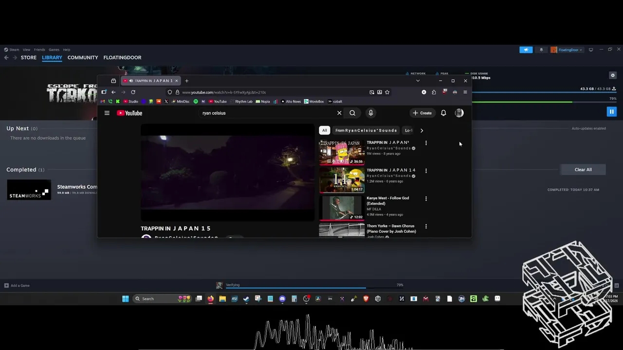Switch to the STORE tab in Steam

click(x=29, y=57)
